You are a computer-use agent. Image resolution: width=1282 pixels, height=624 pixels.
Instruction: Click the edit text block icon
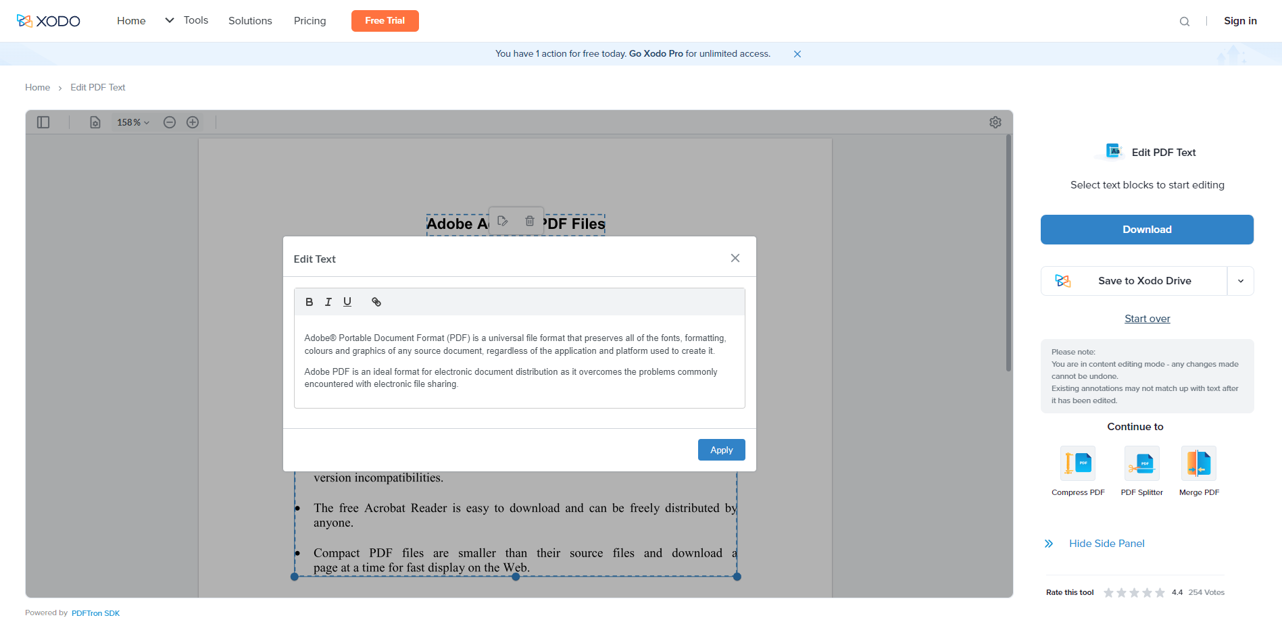pyautogui.click(x=503, y=221)
